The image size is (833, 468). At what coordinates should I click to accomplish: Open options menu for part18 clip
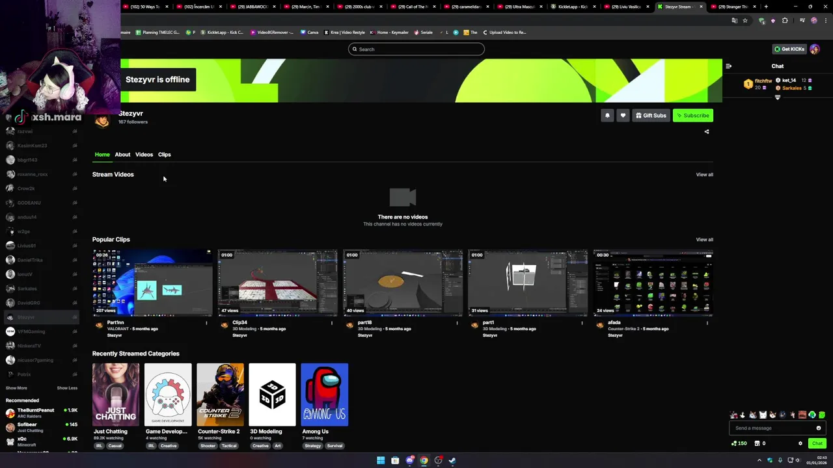coord(457,323)
